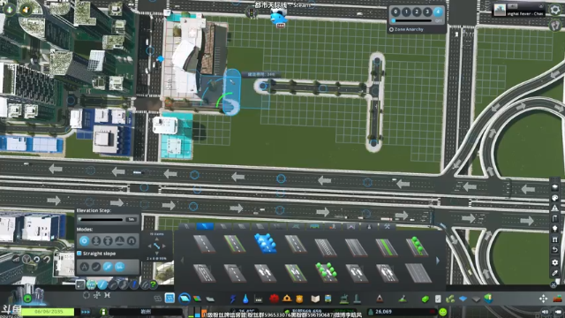Image resolution: width=565 pixels, height=318 pixels.
Task: Click the population count 26,069
Action: [x=383, y=312]
